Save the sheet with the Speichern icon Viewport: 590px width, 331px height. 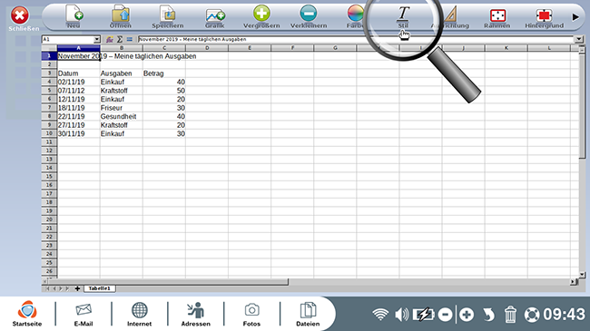tap(167, 16)
